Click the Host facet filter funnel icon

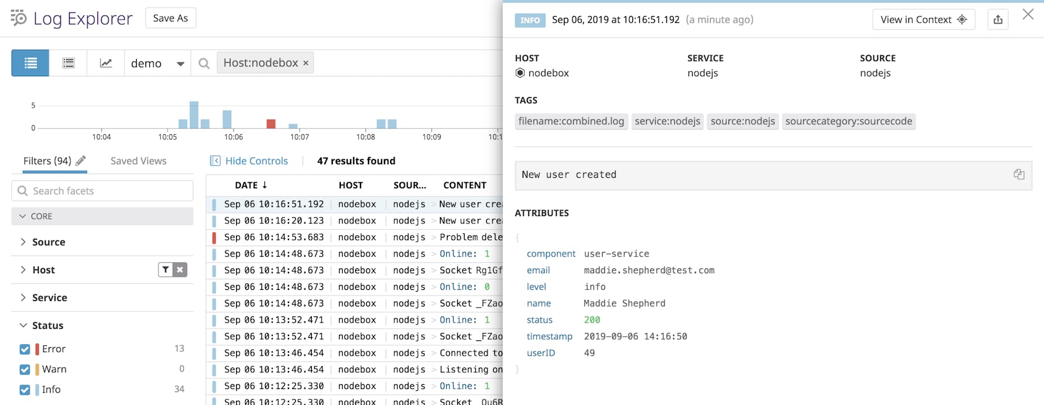[166, 270]
